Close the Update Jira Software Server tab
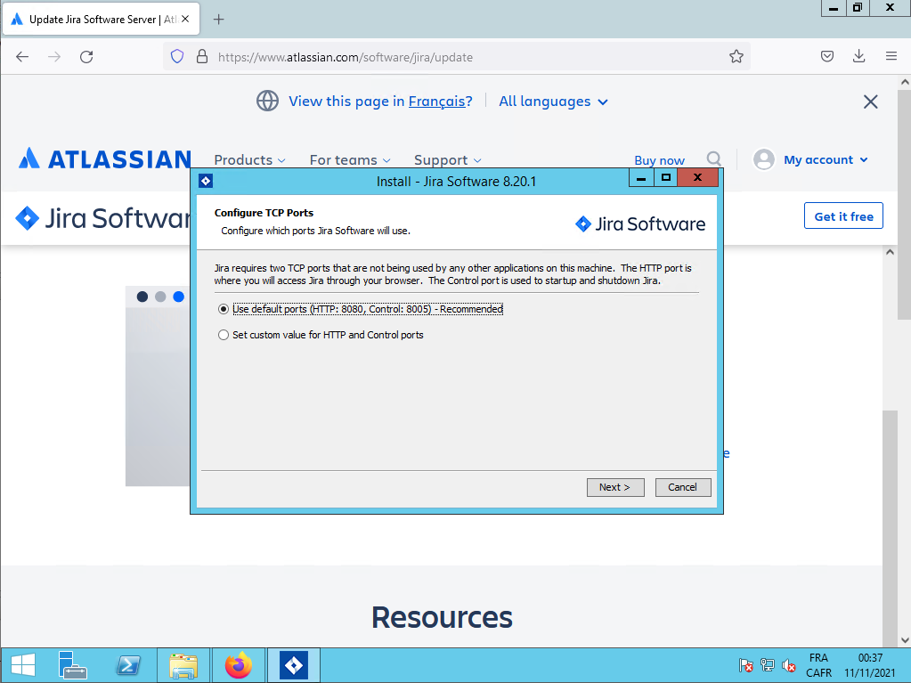Image resolution: width=911 pixels, height=683 pixels. pos(184,20)
